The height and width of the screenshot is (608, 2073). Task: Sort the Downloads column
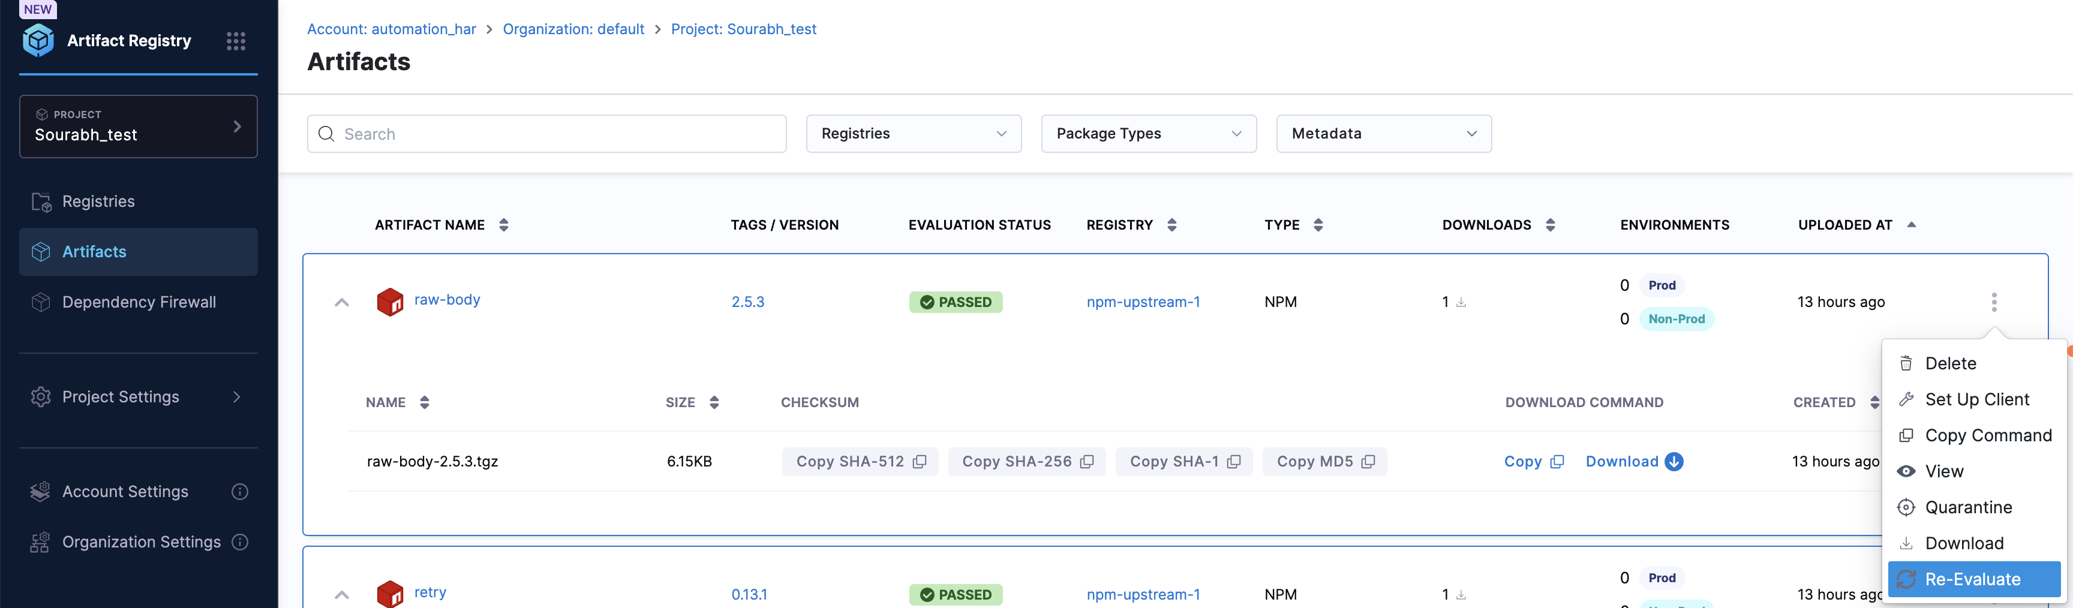tap(1550, 225)
